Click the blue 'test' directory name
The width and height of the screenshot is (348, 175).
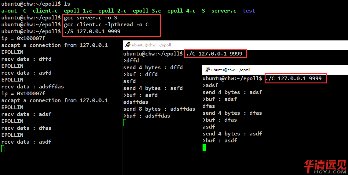(x=249, y=11)
